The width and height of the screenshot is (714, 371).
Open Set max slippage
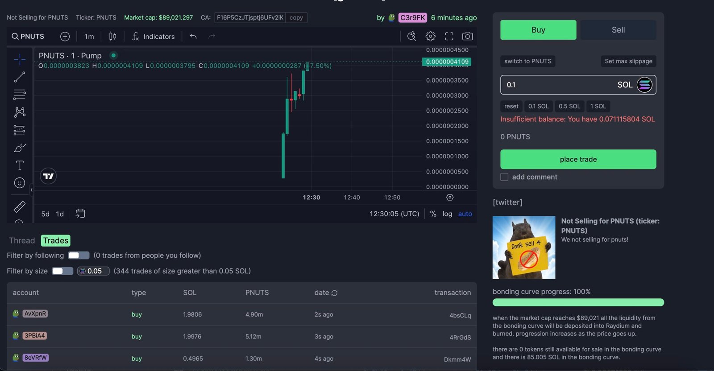tap(628, 61)
